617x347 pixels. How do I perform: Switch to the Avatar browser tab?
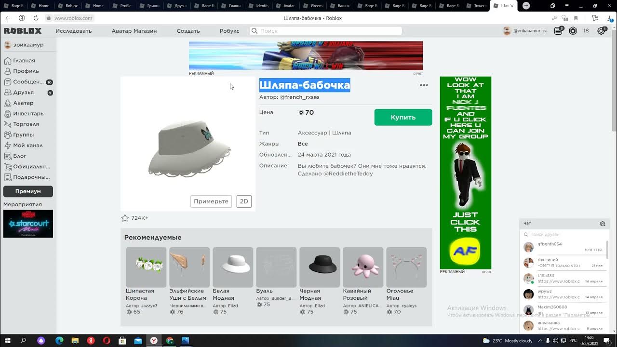286,6
